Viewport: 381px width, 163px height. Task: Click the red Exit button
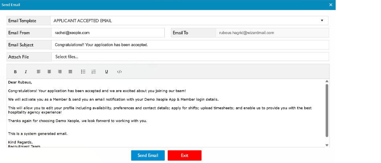[x=184, y=155]
